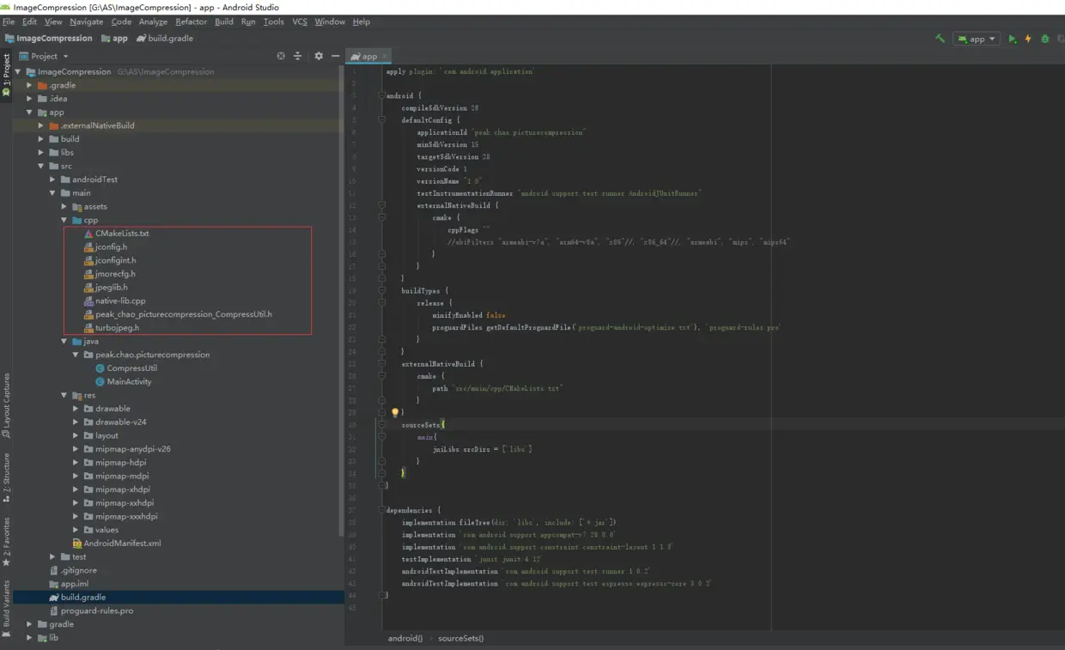
Task: Toggle the 1: Project side tool window
Action: pyautogui.click(x=6, y=76)
